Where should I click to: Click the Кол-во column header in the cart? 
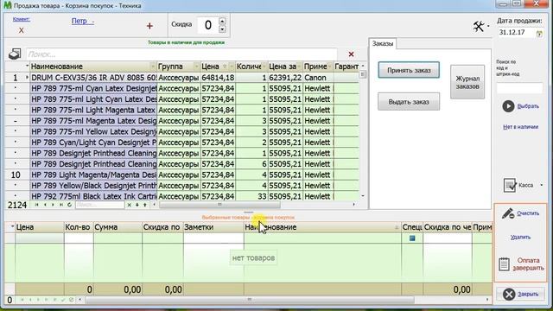(79, 227)
